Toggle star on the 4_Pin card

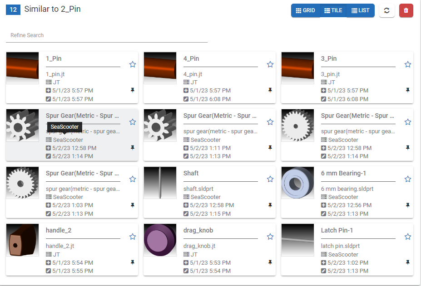pos(270,64)
